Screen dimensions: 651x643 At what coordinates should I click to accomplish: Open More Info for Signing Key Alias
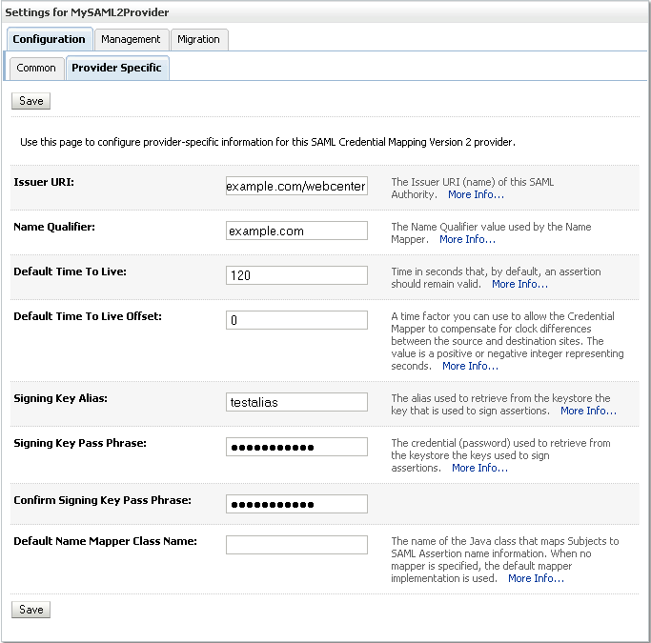(x=588, y=411)
